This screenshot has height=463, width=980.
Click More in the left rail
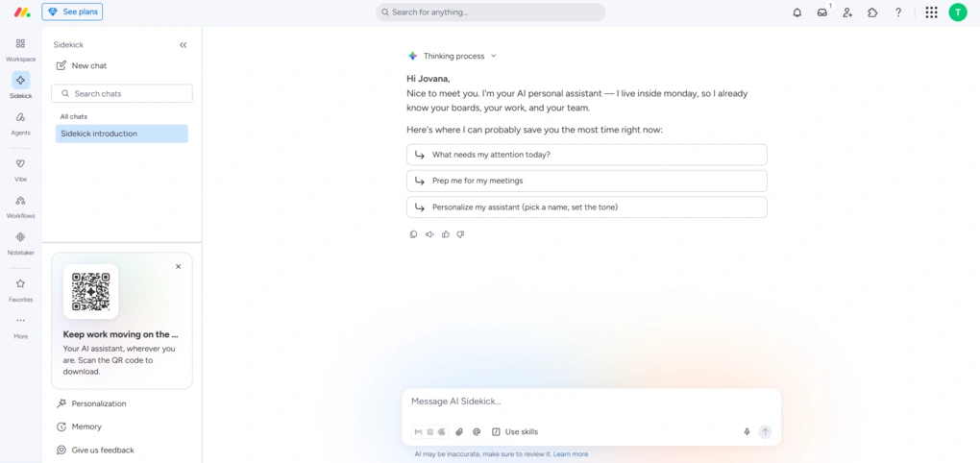[20, 327]
